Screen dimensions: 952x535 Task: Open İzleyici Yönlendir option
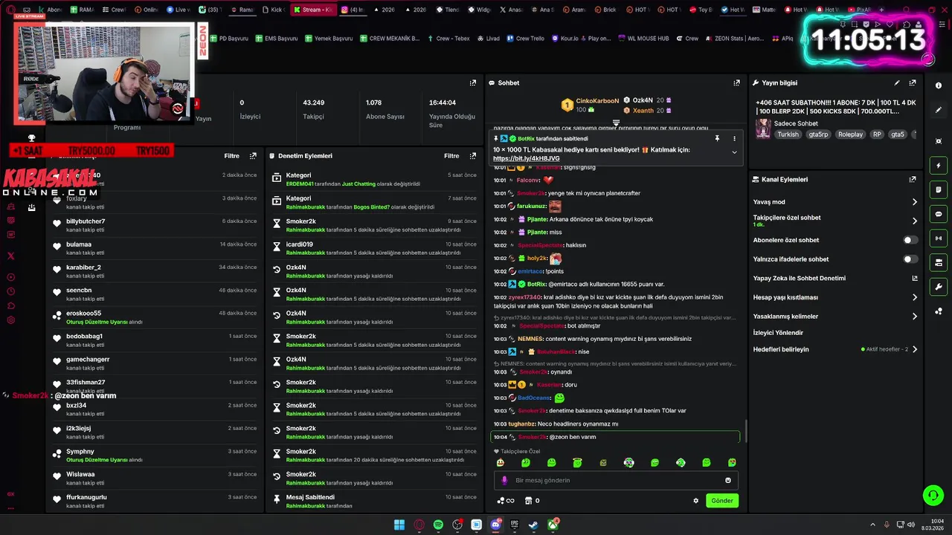coord(778,333)
